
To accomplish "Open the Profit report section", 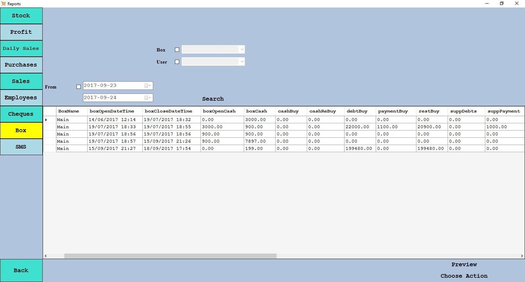I will pyautogui.click(x=21, y=32).
